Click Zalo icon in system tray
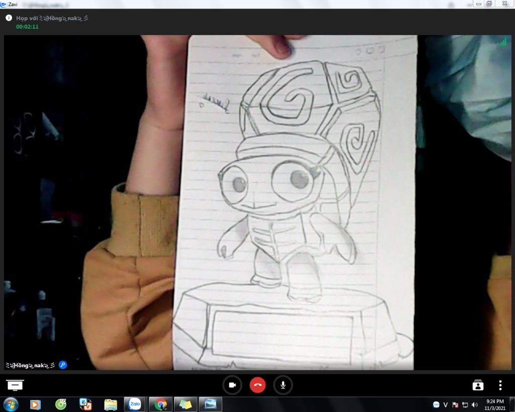The image size is (515, 412). (x=436, y=405)
